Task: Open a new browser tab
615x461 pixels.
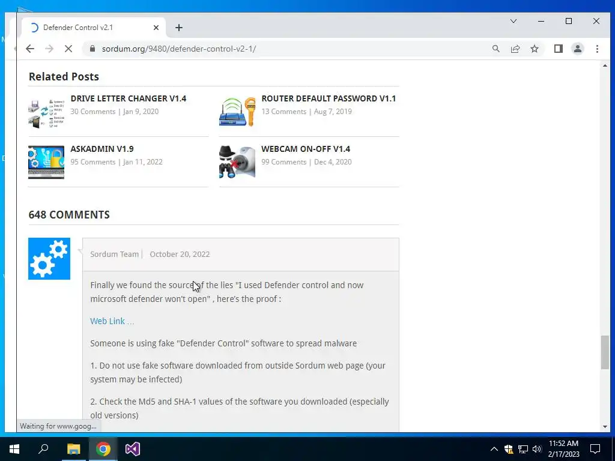Action: 179,28
